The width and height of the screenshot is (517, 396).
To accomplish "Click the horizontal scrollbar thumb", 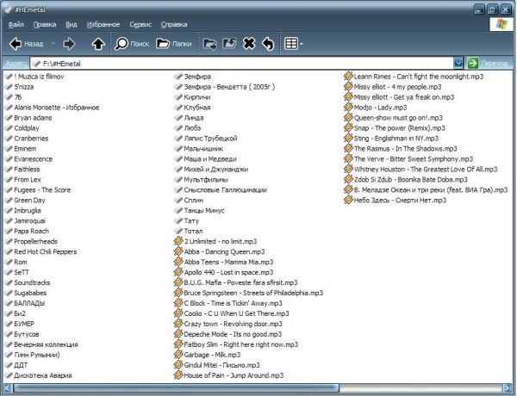I will click(176, 387).
